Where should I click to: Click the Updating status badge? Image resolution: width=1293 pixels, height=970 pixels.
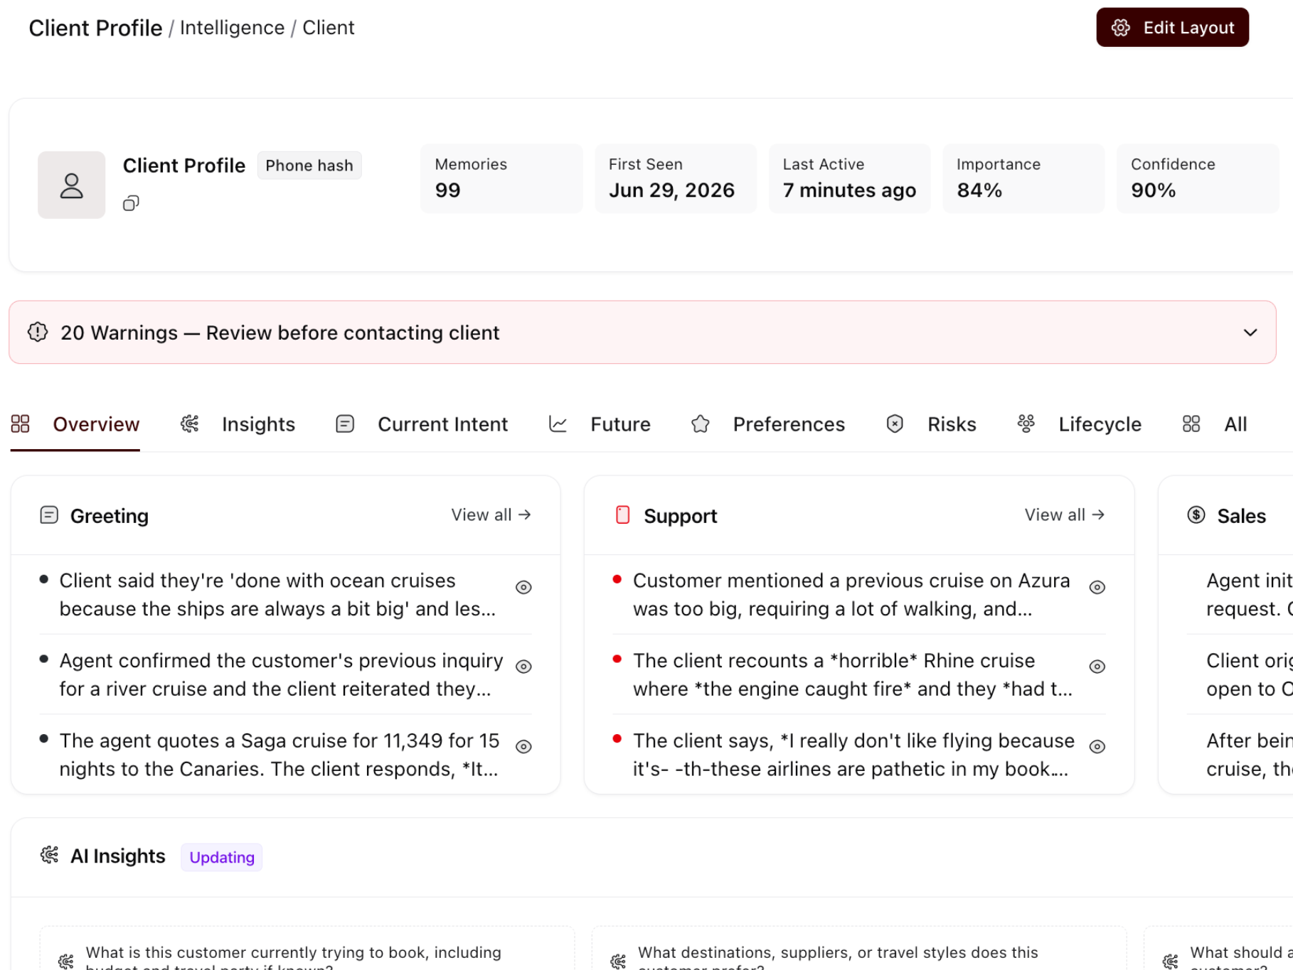[222, 857]
